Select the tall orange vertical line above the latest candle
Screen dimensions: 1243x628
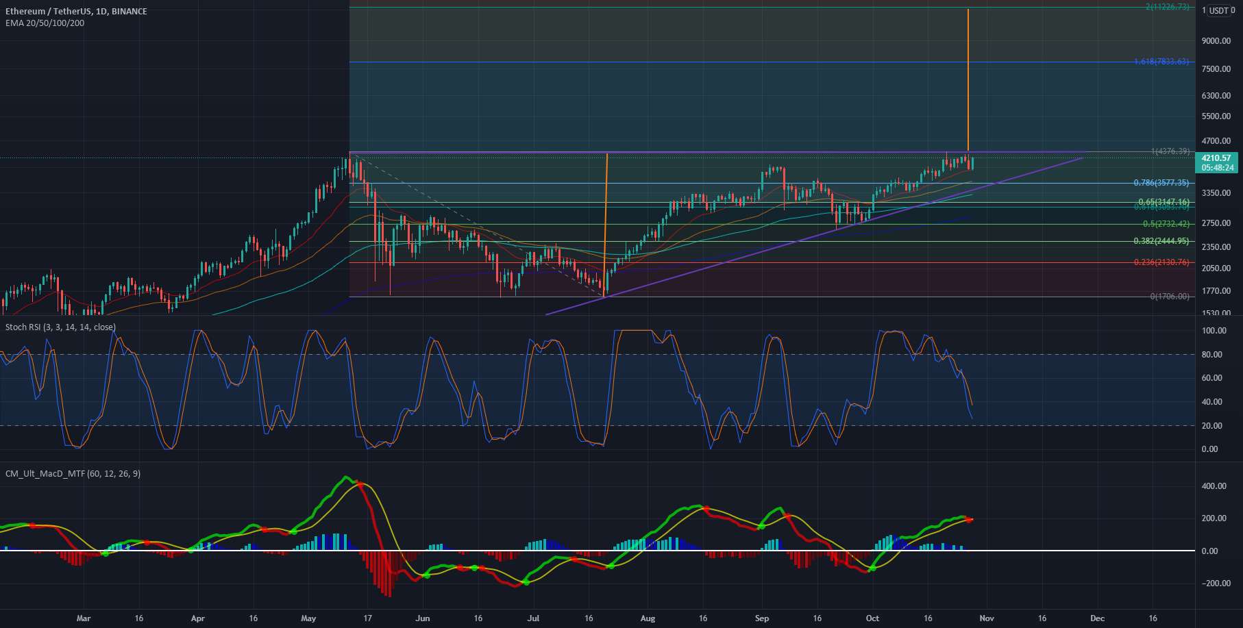pos(968,79)
